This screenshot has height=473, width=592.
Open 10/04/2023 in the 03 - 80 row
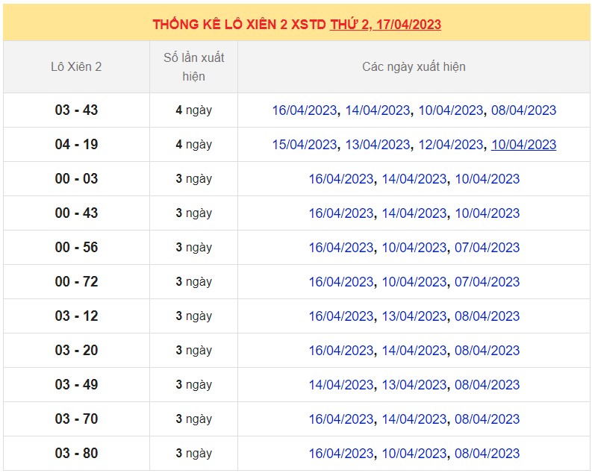(x=414, y=454)
